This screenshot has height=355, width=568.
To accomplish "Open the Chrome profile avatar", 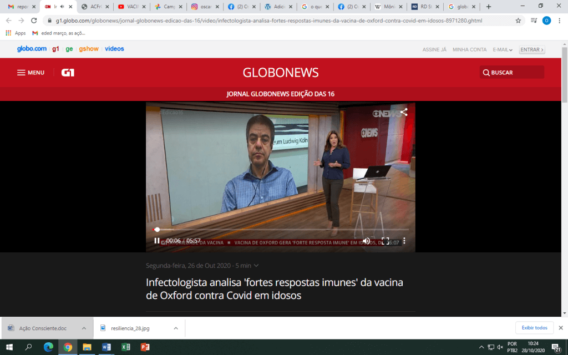I will (546, 21).
